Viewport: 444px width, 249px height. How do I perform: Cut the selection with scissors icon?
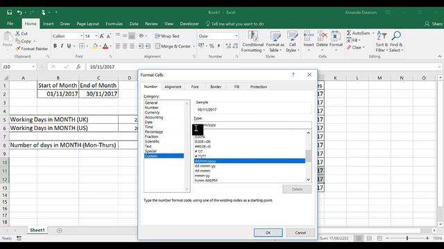coord(22,33)
